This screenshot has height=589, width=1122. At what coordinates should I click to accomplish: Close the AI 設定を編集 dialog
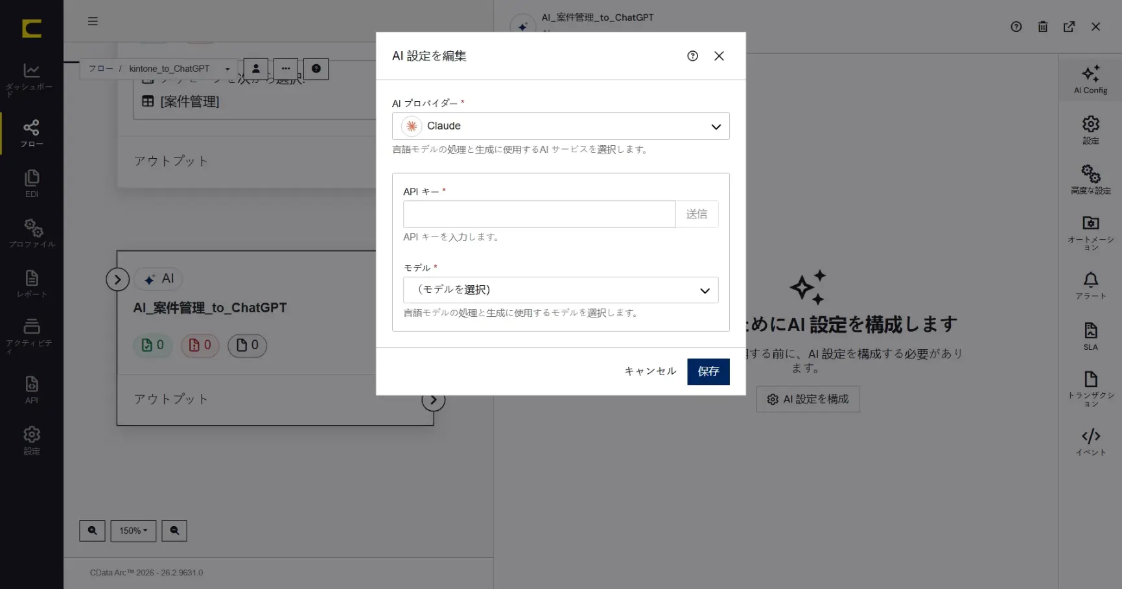pyautogui.click(x=719, y=56)
